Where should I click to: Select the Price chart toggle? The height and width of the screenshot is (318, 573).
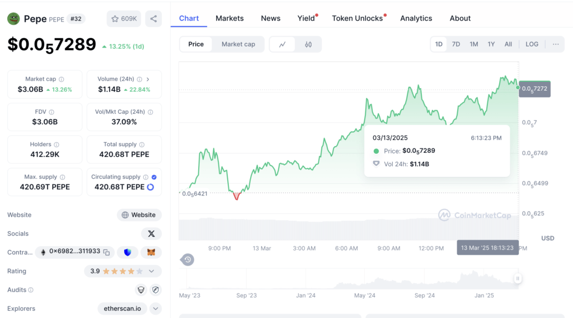(196, 44)
